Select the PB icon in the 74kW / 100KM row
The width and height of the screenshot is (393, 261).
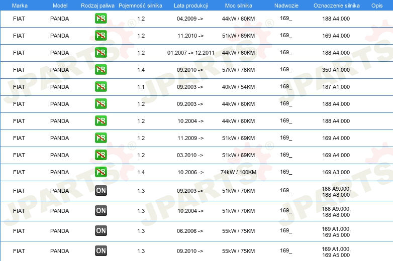101,172
